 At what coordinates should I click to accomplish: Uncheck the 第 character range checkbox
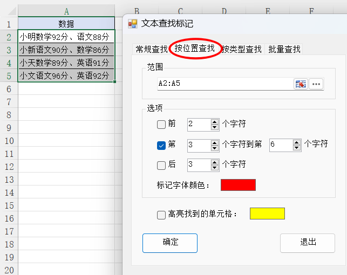point(161,145)
